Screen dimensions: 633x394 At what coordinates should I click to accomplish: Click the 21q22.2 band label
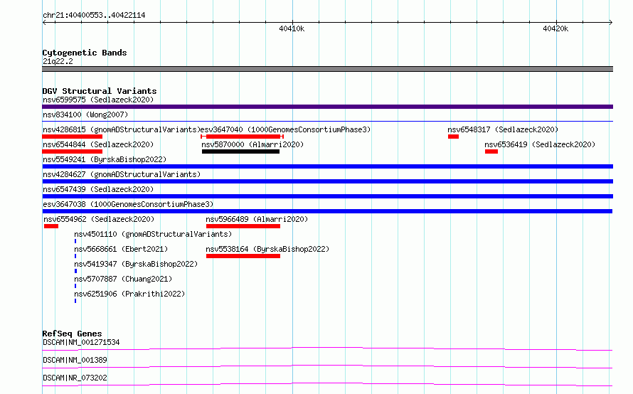coord(58,61)
